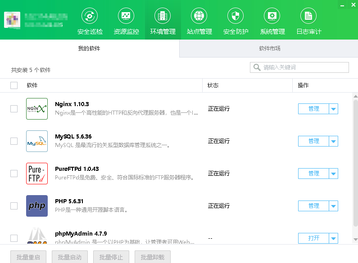Open the 系统管理 system settings icon

pos(272,16)
